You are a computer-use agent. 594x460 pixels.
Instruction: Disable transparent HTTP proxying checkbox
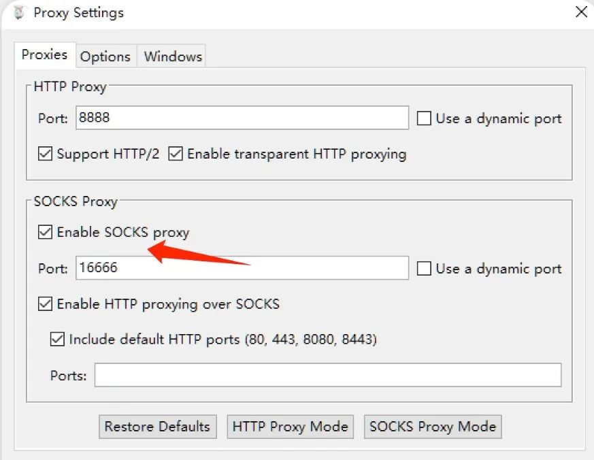(176, 154)
